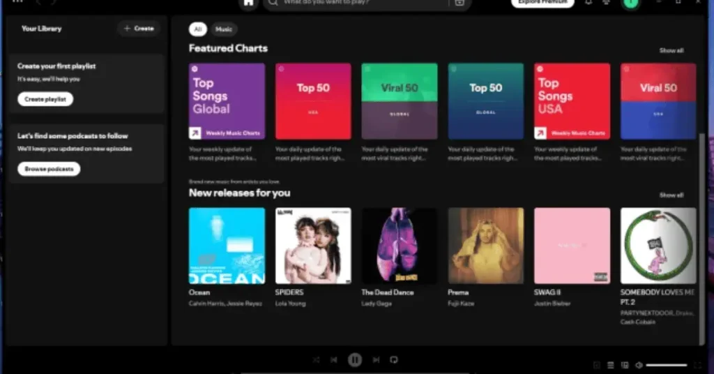The image size is (714, 374).
Task: Open the pink SWAG II album cover
Action: point(572,246)
